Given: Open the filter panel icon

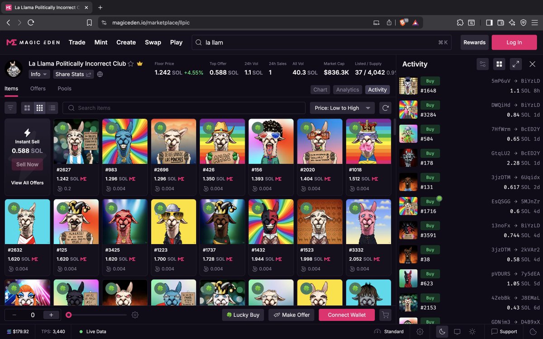Looking at the screenshot, I should [x=11, y=108].
